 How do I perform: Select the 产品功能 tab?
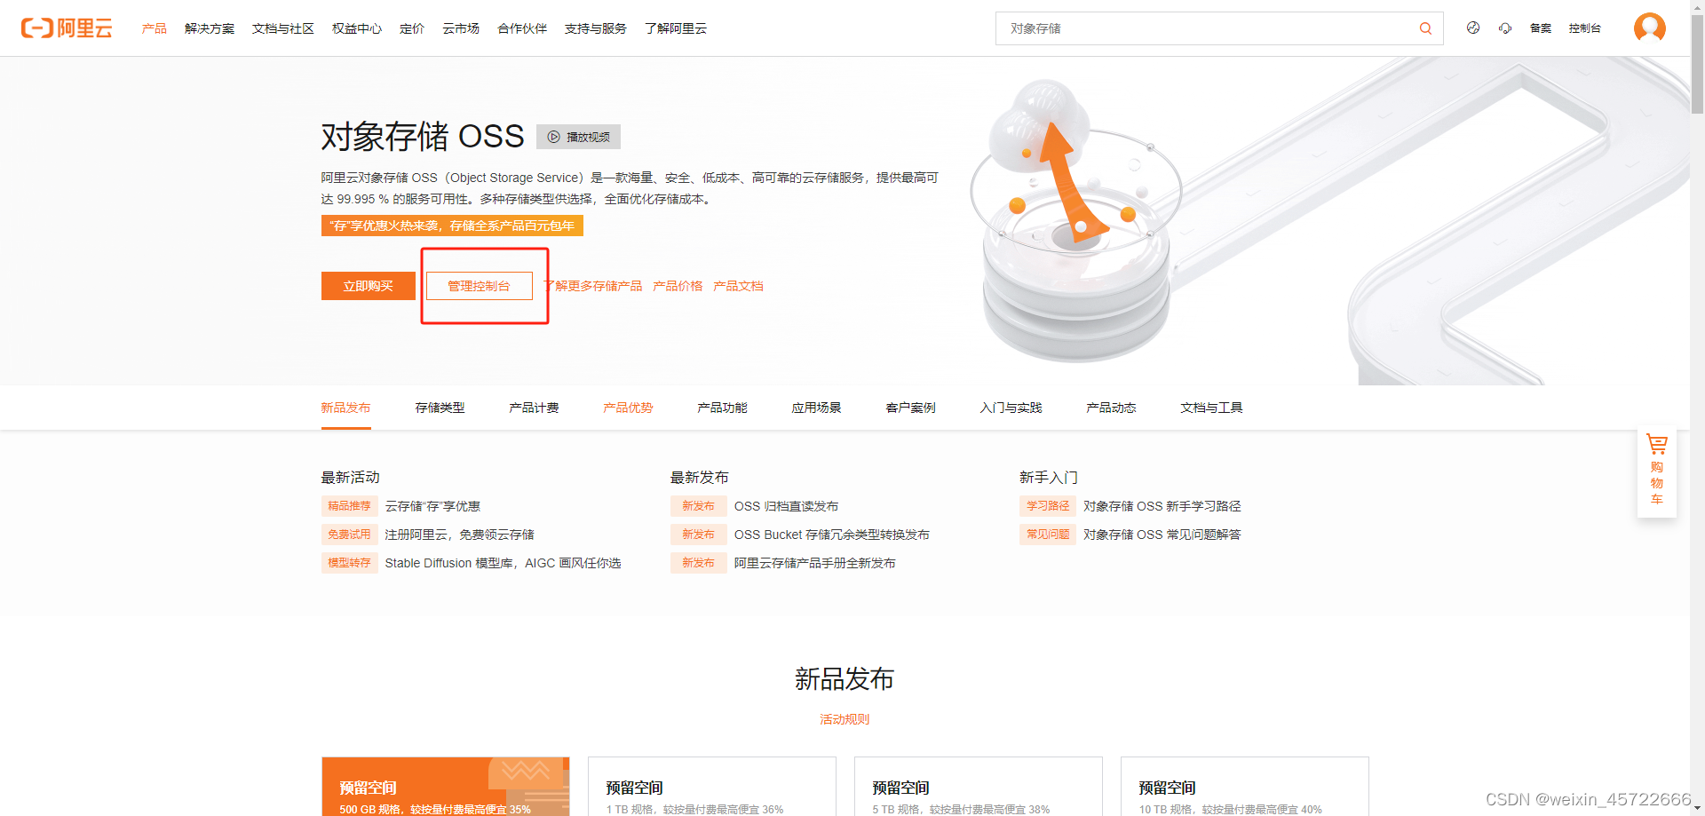tap(723, 408)
